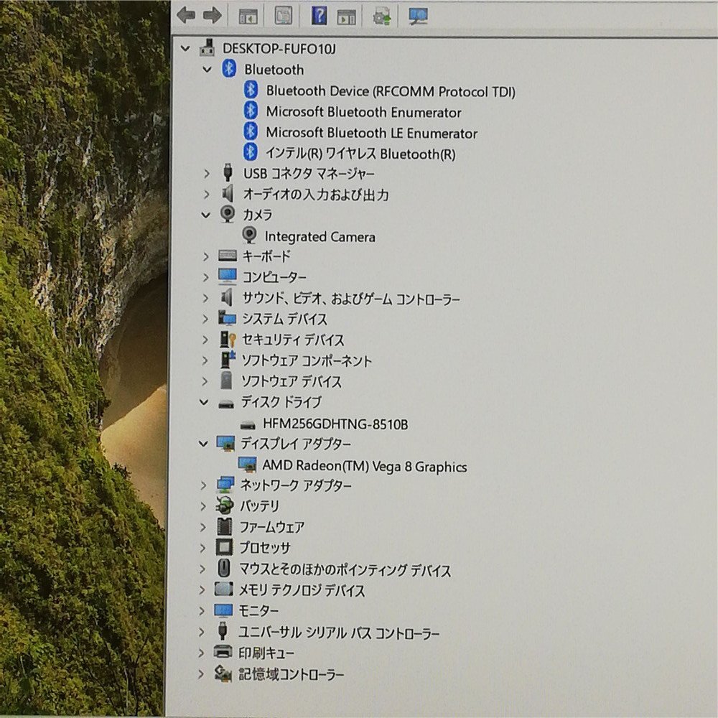Expand the システム デバイス category
The image size is (718, 718).
pos(205,319)
